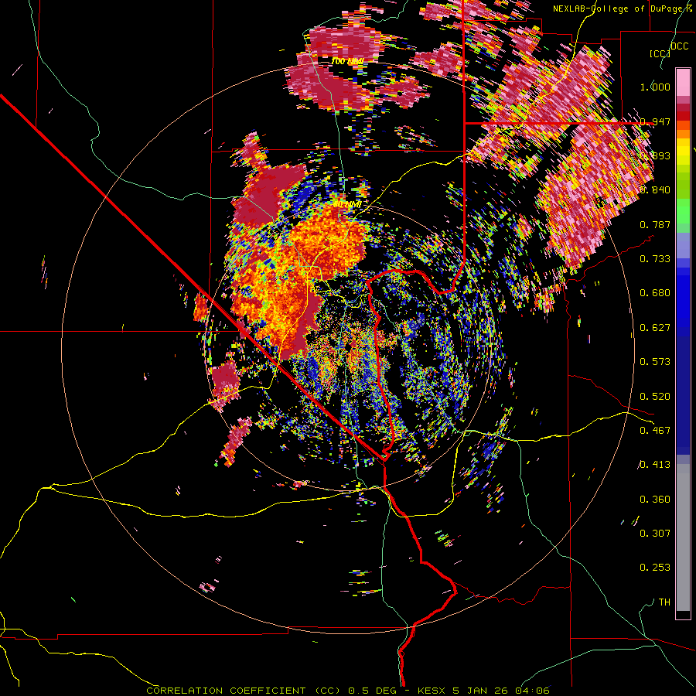The image size is (696, 696).
Task: Select the 0.253 scale value
Action: tap(655, 568)
